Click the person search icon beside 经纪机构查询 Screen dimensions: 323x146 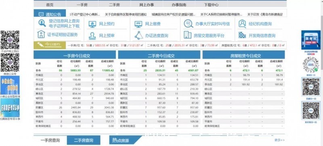242,24
